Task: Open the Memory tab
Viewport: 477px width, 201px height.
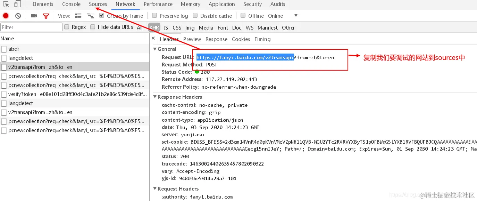Action: [191, 4]
